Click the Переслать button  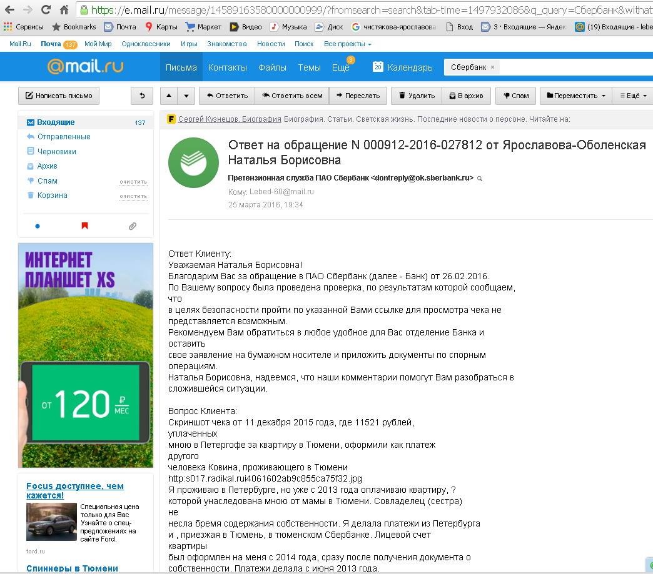pyautogui.click(x=358, y=96)
